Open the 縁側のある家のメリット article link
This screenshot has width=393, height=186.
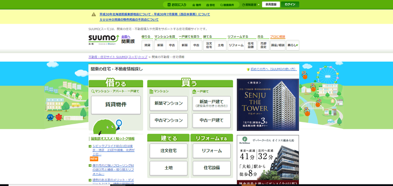(x=113, y=181)
